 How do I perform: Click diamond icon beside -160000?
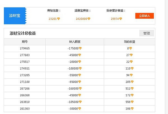click(80, 89)
